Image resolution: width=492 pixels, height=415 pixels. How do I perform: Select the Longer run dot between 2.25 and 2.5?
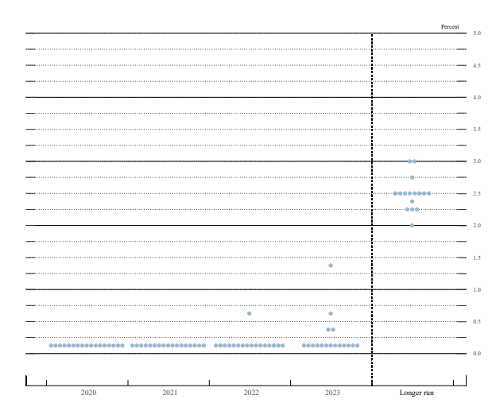(x=412, y=201)
